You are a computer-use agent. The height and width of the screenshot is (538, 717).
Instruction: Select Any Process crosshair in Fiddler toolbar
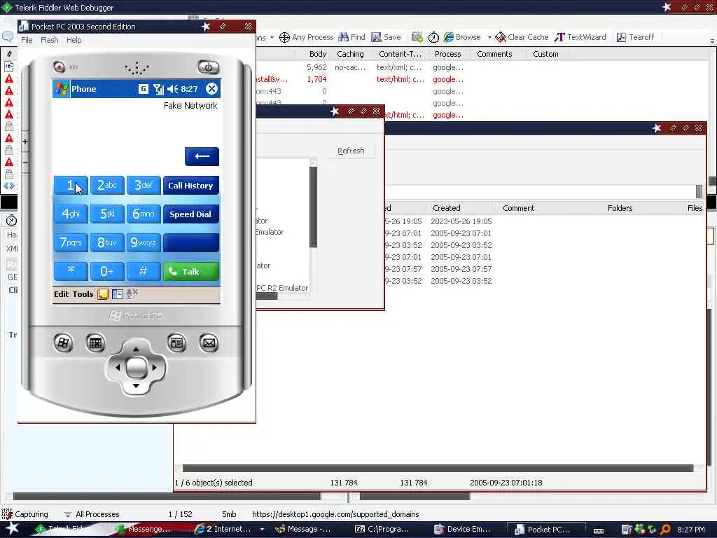(x=306, y=37)
